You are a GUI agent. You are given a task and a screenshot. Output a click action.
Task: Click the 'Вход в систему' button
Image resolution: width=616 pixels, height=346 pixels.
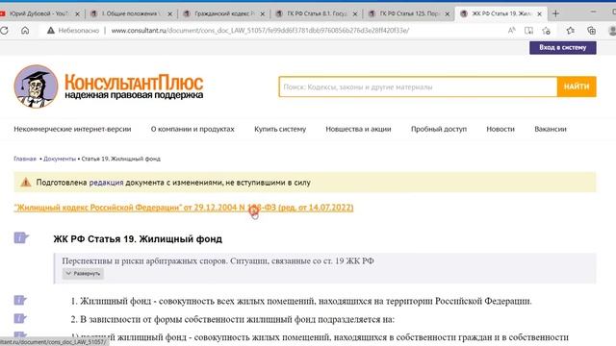pos(562,47)
